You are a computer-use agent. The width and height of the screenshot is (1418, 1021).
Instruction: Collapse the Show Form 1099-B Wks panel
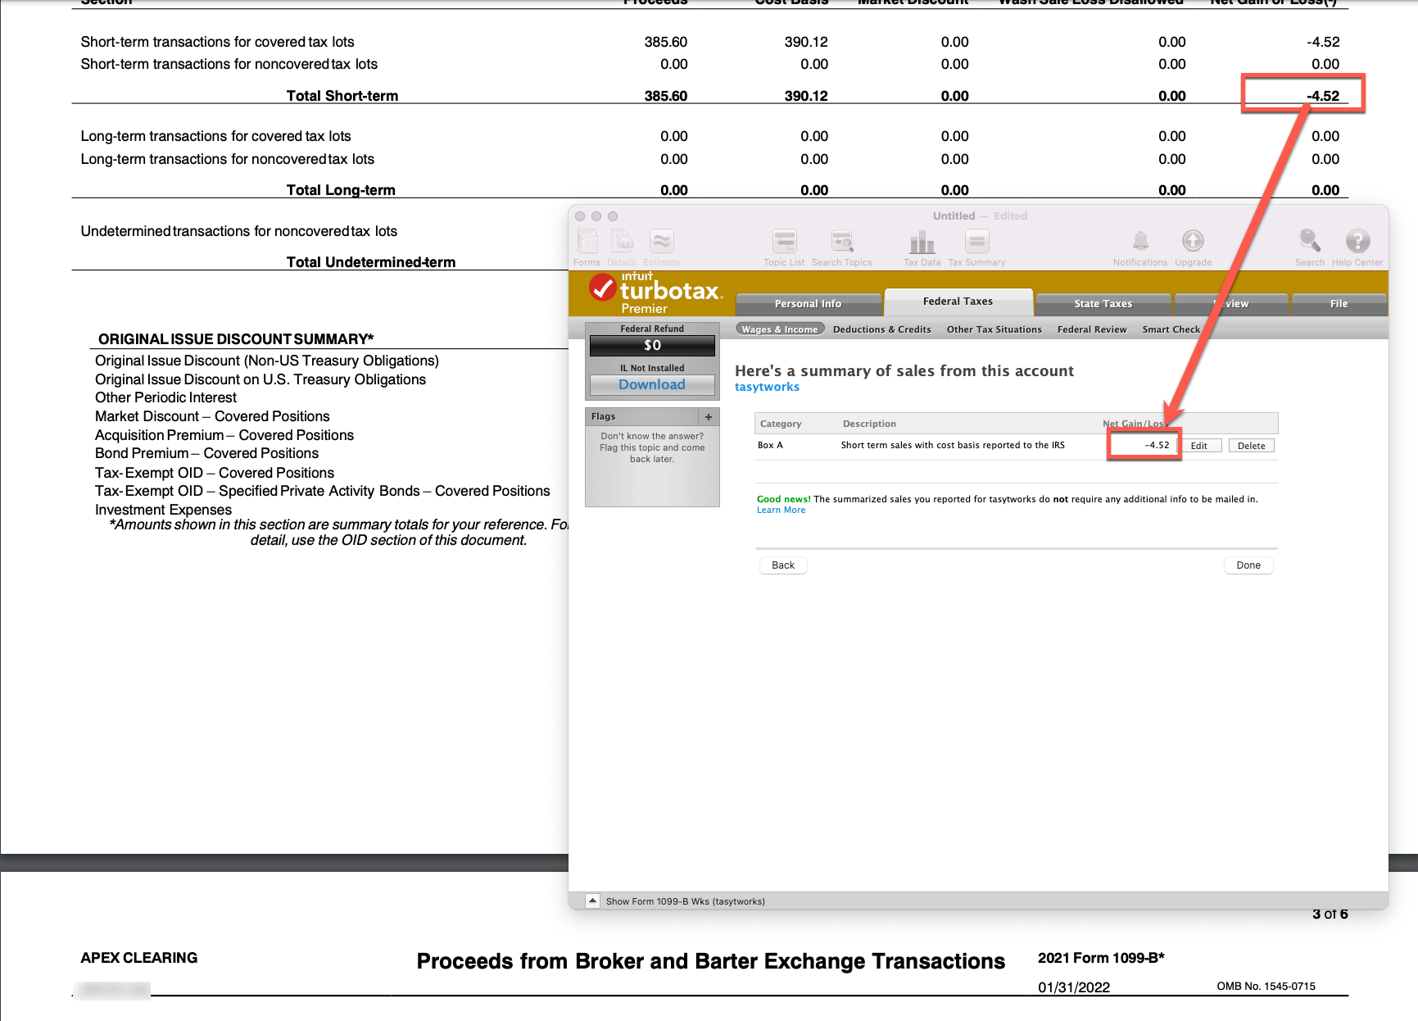coord(591,901)
